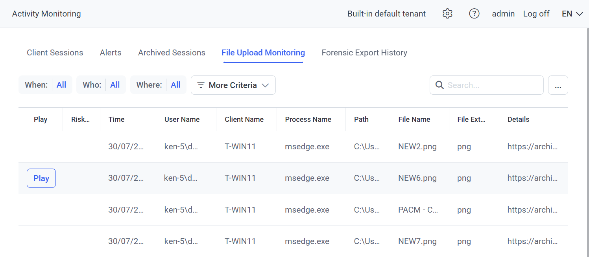The height and width of the screenshot is (257, 589).
Task: Open the Archived Sessions tab
Action: pos(172,53)
